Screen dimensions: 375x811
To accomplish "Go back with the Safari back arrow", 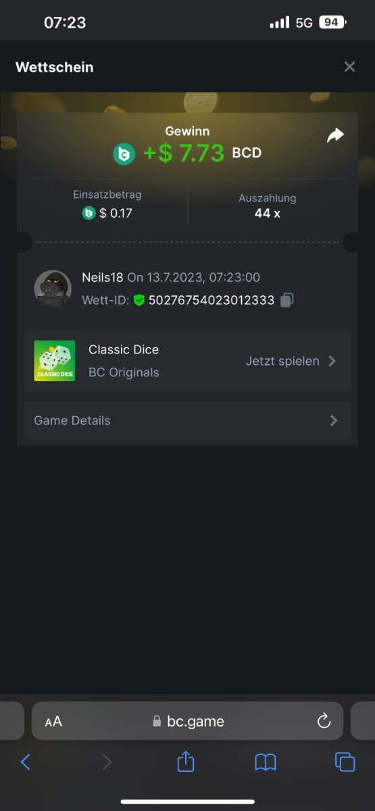I will coord(26,762).
